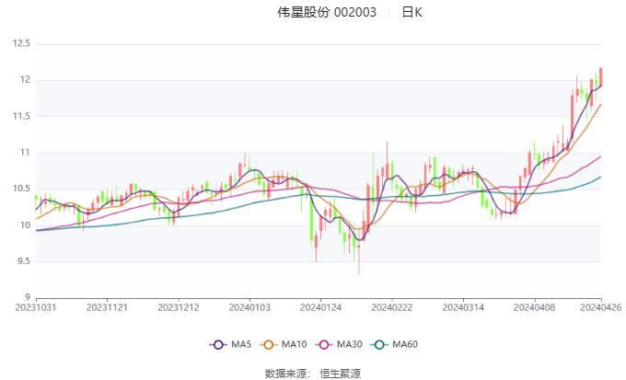Click the 20240222 date axis label
The image size is (626, 380).
click(391, 307)
